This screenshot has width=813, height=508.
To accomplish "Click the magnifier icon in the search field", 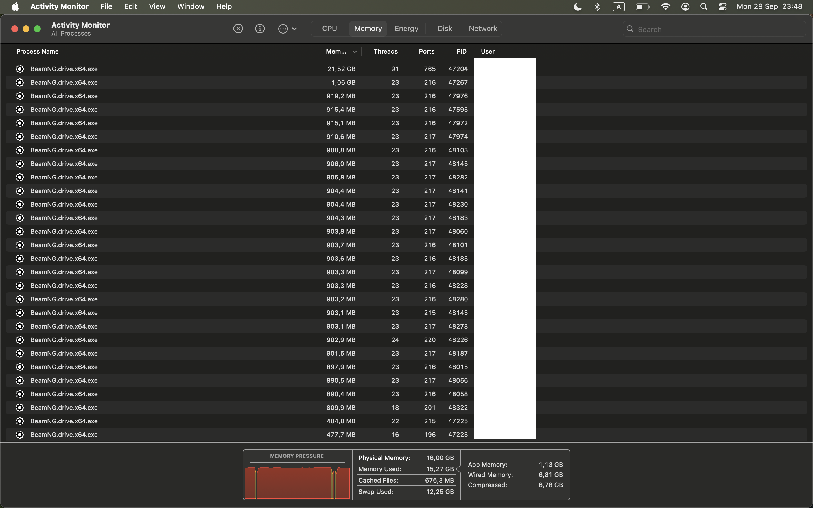I will pos(630,29).
